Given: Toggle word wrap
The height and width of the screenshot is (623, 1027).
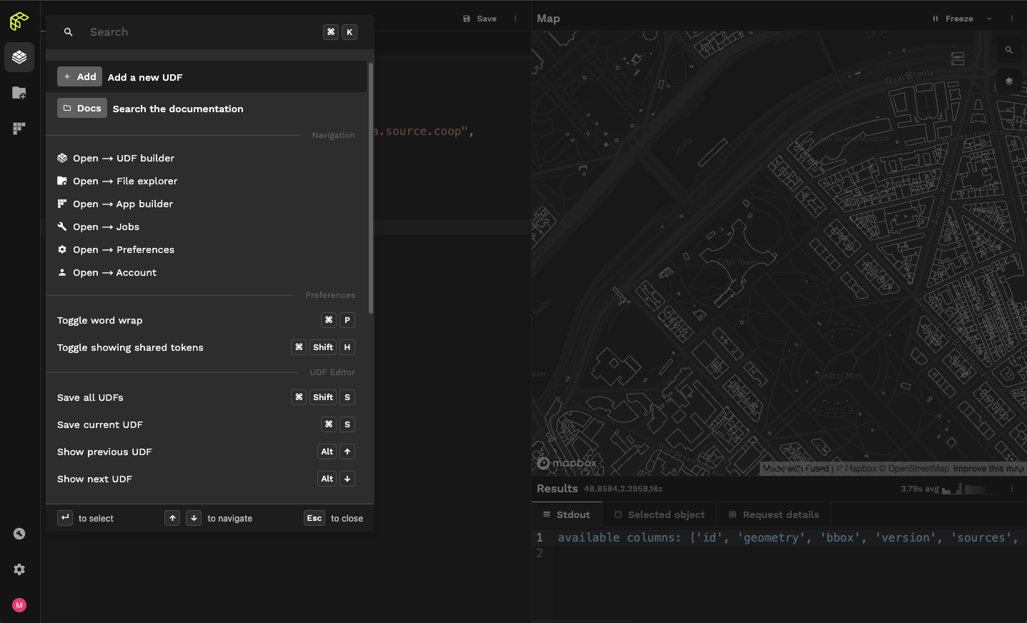Looking at the screenshot, I should pos(206,320).
